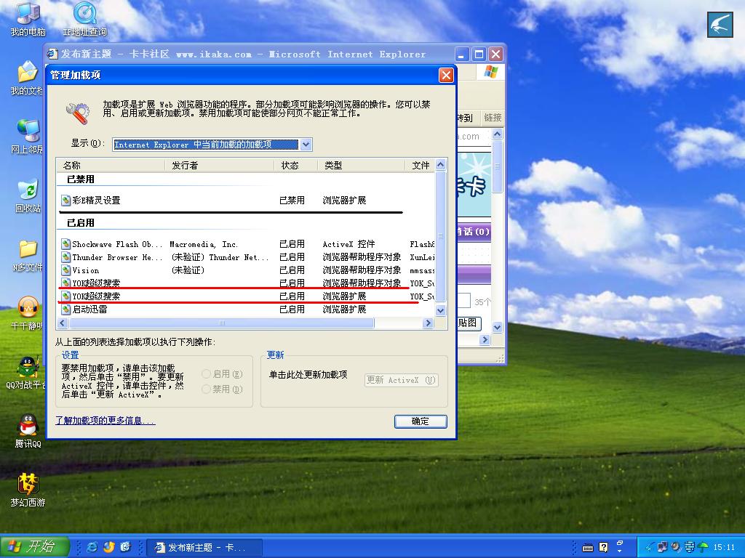Open the 显示 add-on filter dropdown
Screen dimensions: 745x558
pyautogui.click(x=306, y=145)
